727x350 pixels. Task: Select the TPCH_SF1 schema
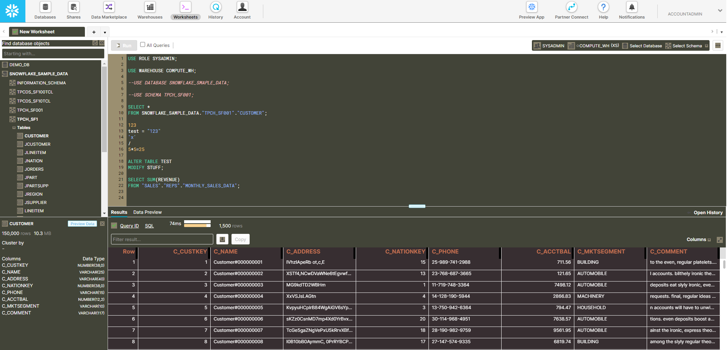[x=27, y=119]
